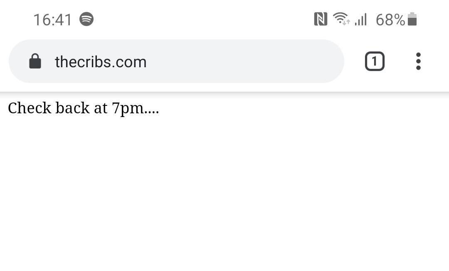Viewport: 449px width, 271px height.
Task: Tap the rounded search bar background
Action: [249, 61]
